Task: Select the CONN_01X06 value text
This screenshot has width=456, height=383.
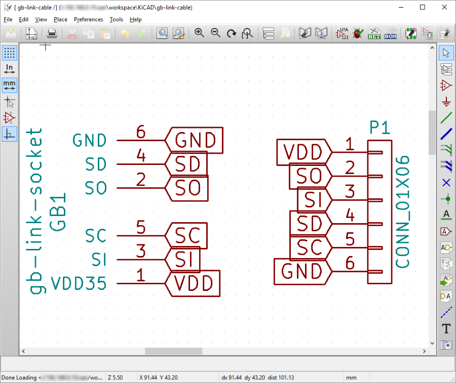Action: [x=402, y=212]
